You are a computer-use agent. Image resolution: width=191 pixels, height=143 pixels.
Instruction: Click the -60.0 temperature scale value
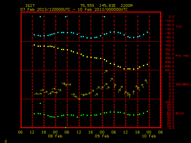(x=170, y=41)
